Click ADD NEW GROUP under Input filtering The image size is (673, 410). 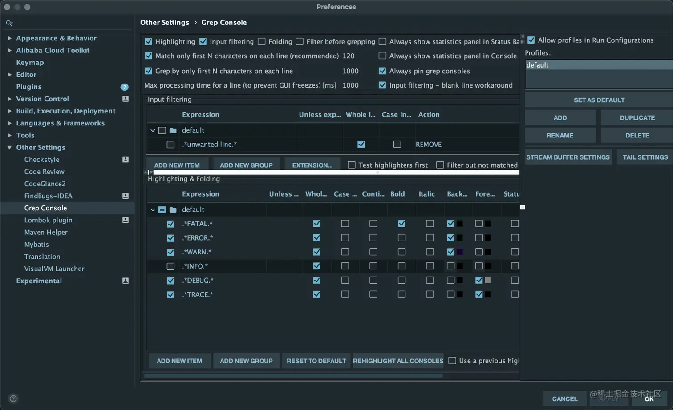pyautogui.click(x=246, y=165)
